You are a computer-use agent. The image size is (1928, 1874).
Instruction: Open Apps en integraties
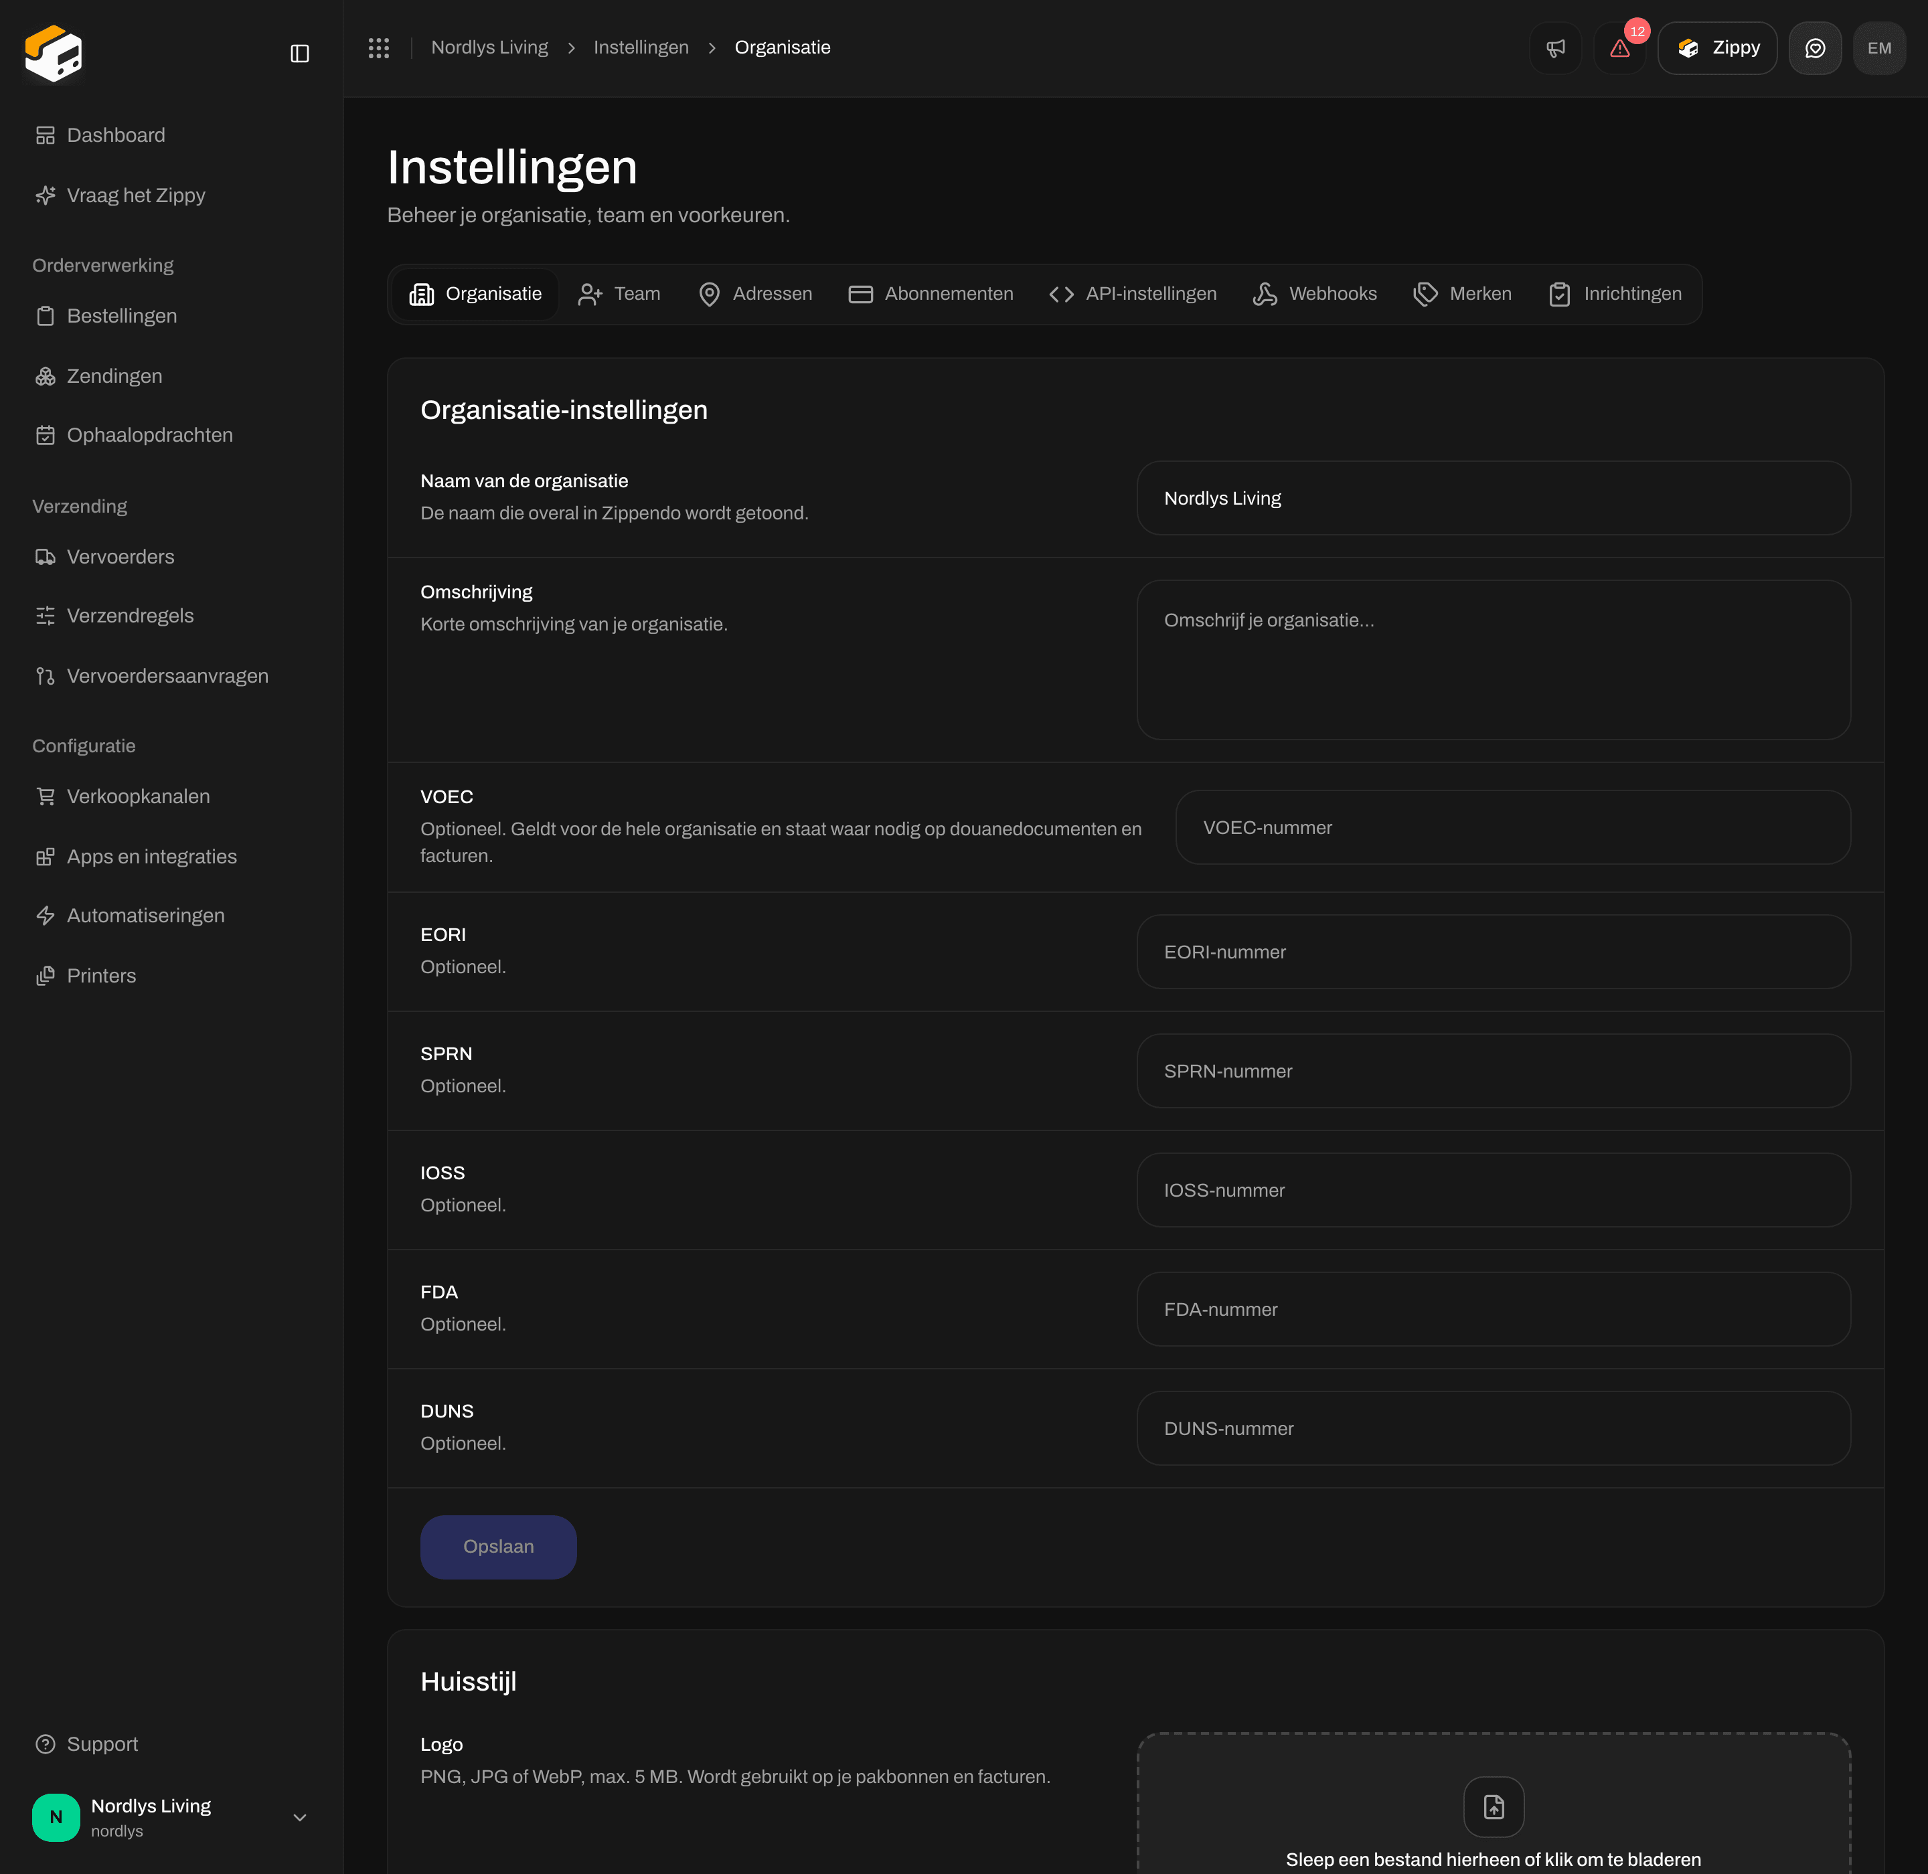click(171, 856)
